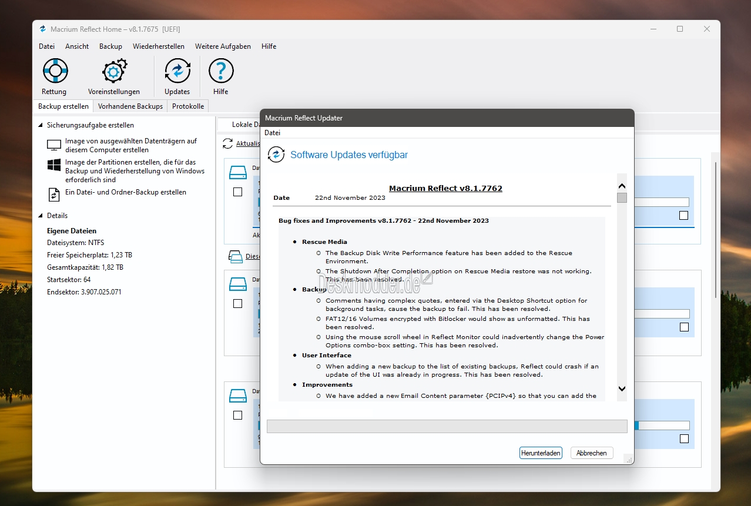Click the refresh icon beside Aktualisieren
The width and height of the screenshot is (751, 506).
click(228, 143)
